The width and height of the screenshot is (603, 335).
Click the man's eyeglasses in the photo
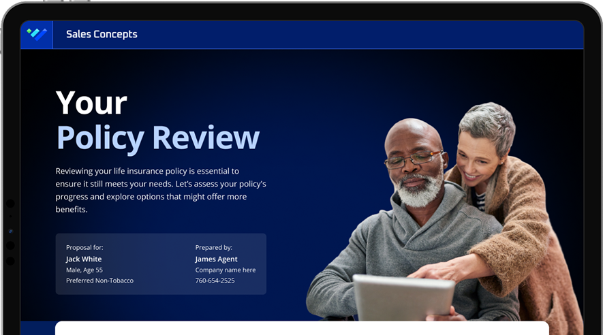413,160
